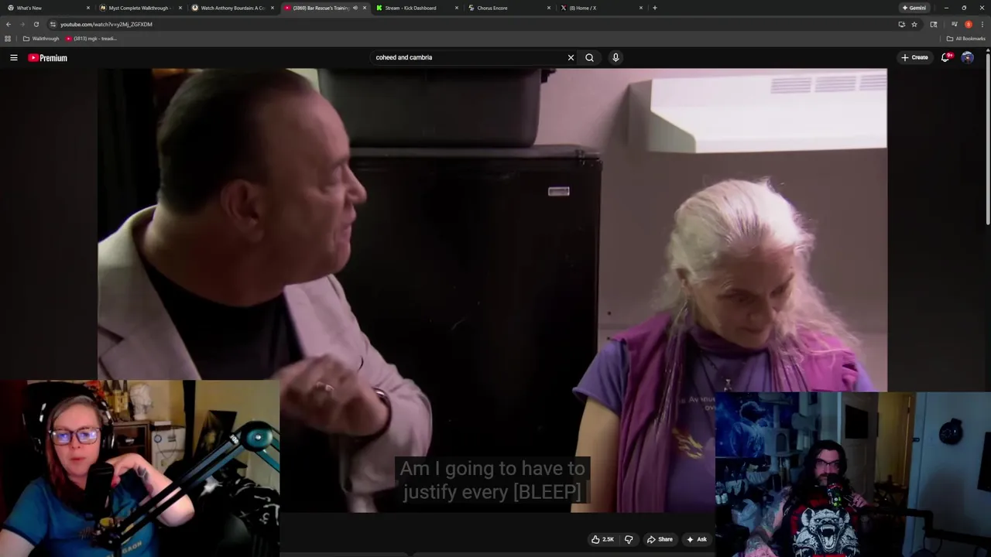Reload the page

pos(36,24)
